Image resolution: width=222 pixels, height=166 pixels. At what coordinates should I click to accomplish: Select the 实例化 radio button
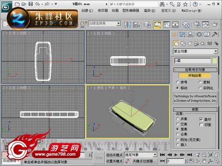pyautogui.click(x=200, y=88)
